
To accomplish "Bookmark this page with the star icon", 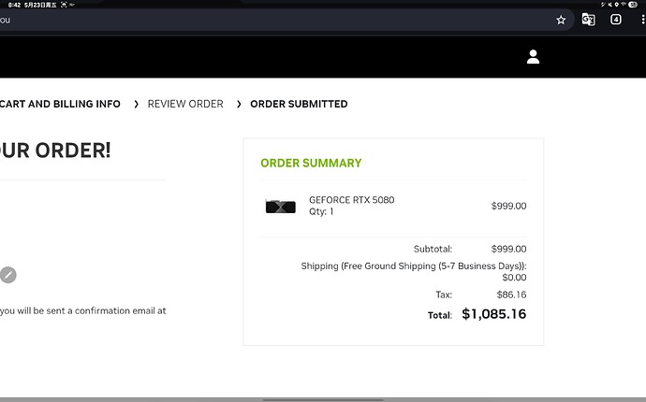I will (561, 20).
